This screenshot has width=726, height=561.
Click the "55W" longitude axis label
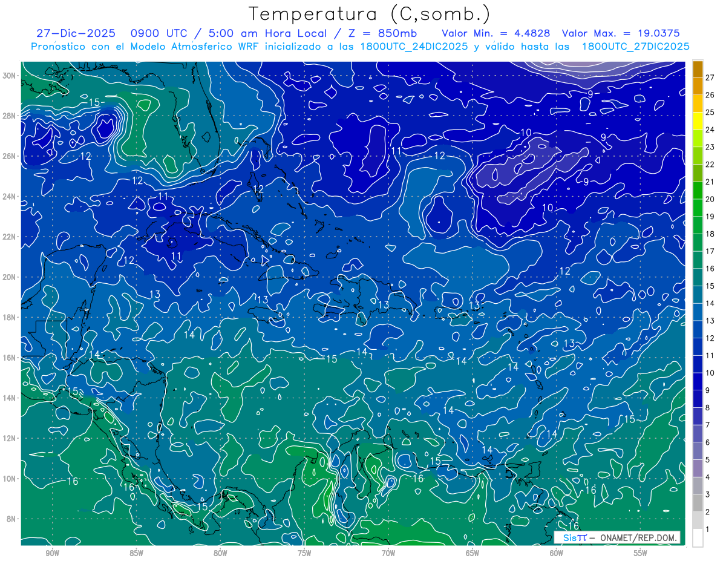coord(641,554)
